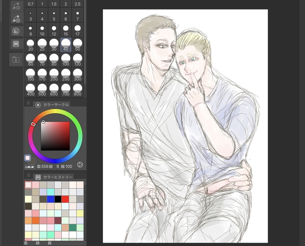This screenshot has height=246, width=305.
Task: Click the S label in the bottom bar
Action: [x=37, y=243]
